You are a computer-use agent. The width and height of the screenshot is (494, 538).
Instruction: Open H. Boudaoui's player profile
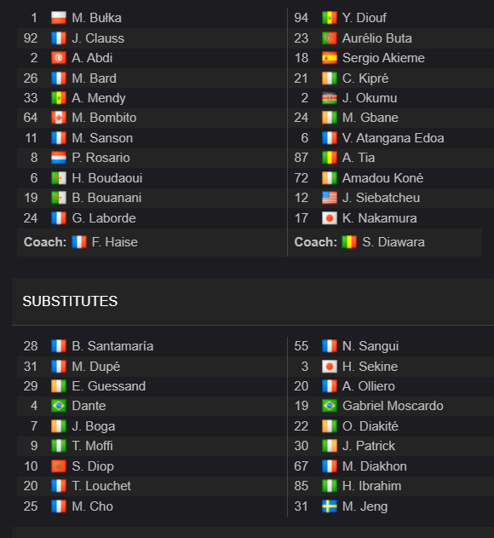(x=107, y=178)
